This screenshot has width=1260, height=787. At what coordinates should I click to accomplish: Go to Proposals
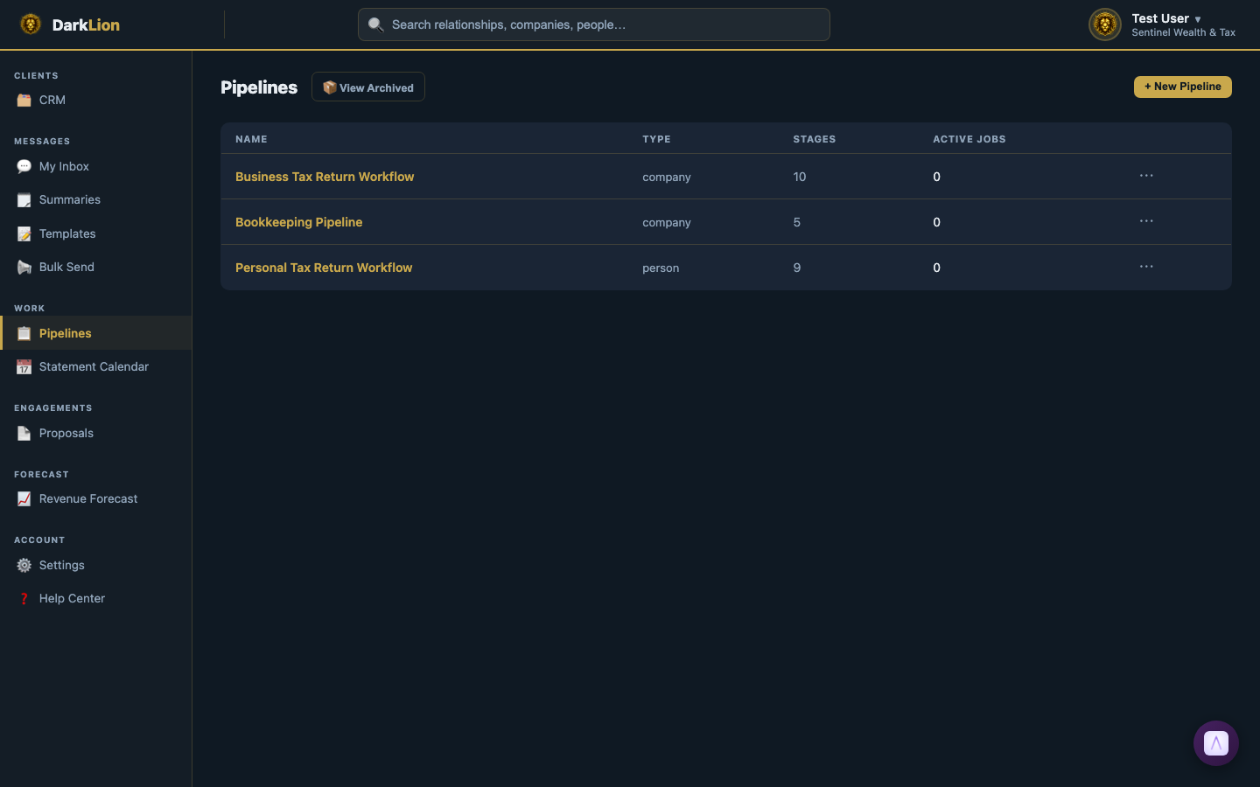pos(96,433)
